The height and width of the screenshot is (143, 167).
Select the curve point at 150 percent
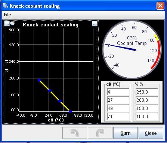click(x=60, y=101)
